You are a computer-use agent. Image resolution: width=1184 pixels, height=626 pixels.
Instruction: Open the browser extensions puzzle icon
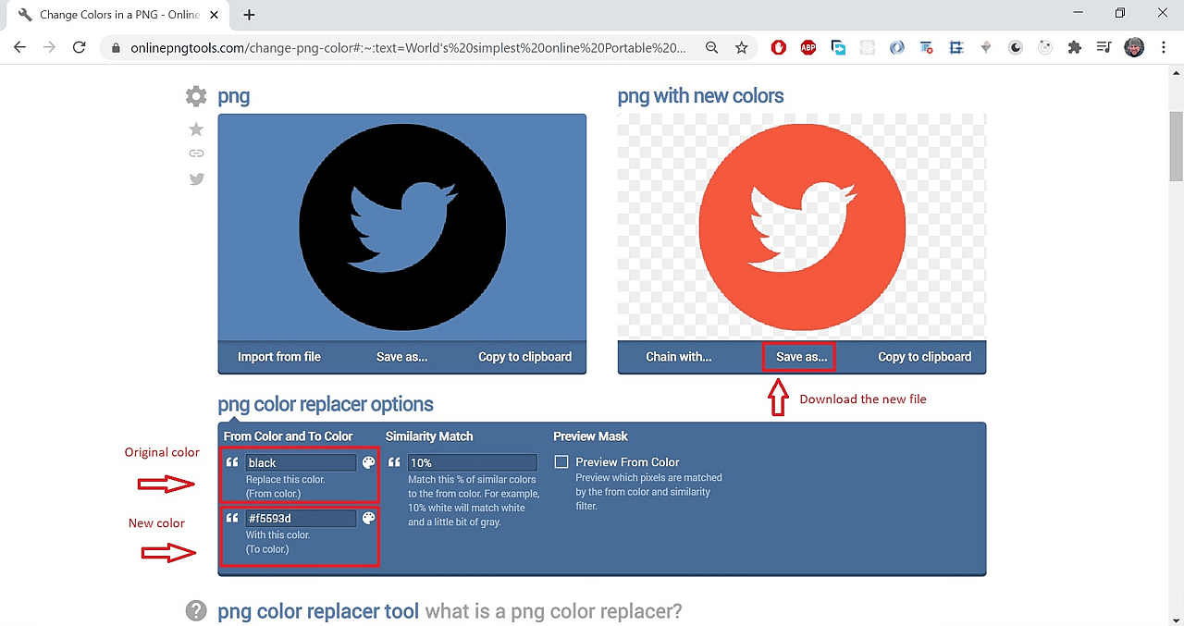click(1074, 48)
